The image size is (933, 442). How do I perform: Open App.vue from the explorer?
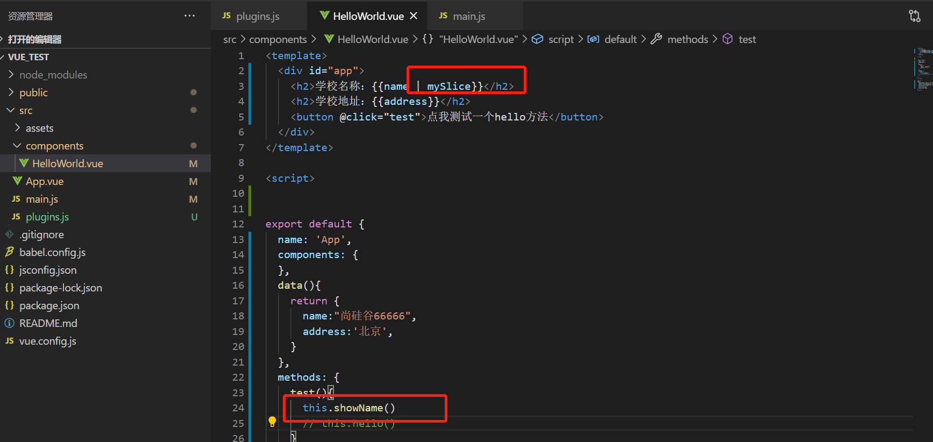(x=105, y=181)
